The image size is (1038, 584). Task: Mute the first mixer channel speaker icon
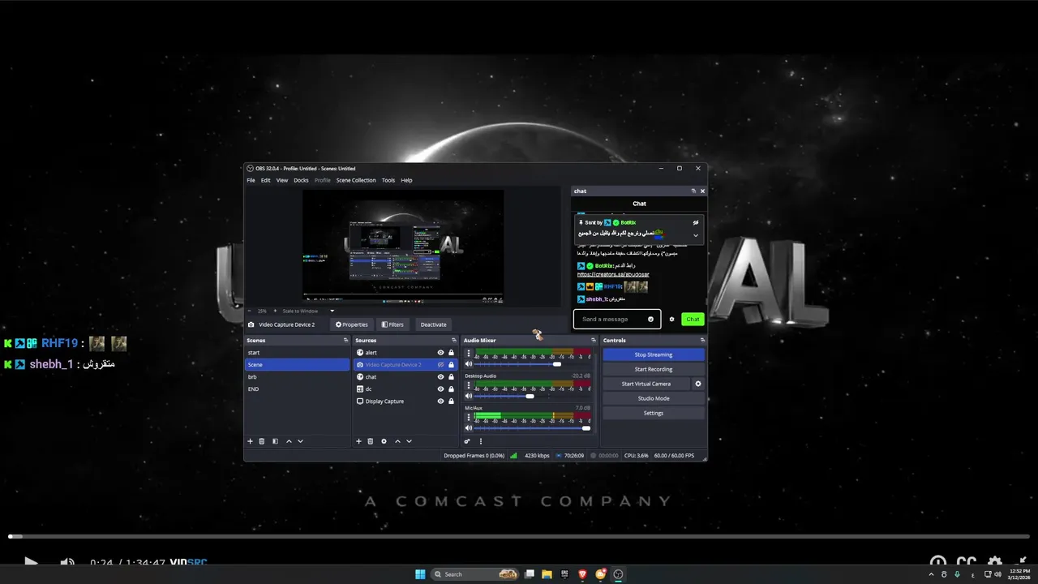pos(469,364)
